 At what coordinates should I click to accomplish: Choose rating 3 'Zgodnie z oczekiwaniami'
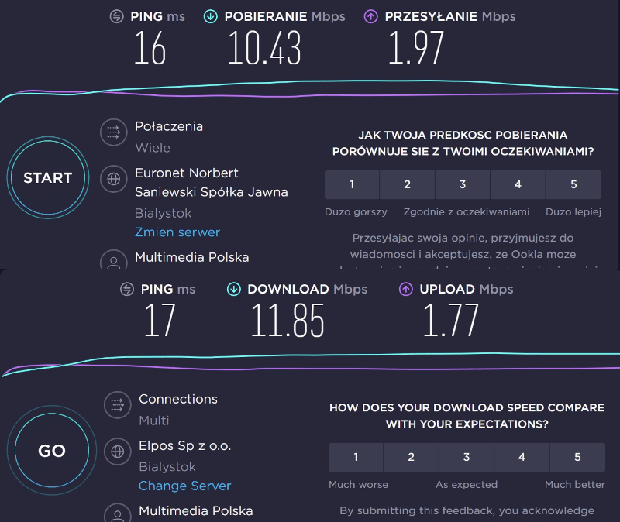(x=462, y=184)
